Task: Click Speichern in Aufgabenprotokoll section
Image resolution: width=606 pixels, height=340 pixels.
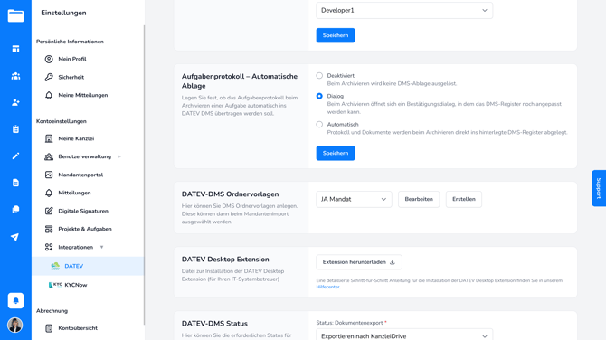Action: [336, 153]
